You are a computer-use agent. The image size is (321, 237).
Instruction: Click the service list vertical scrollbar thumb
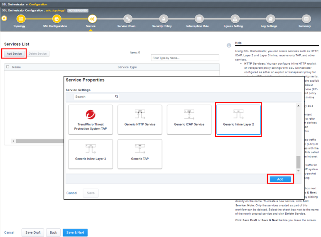(x=299, y=162)
